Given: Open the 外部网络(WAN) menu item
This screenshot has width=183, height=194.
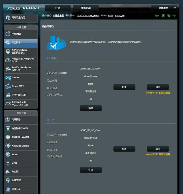Looking at the screenshot, I should [21, 137].
